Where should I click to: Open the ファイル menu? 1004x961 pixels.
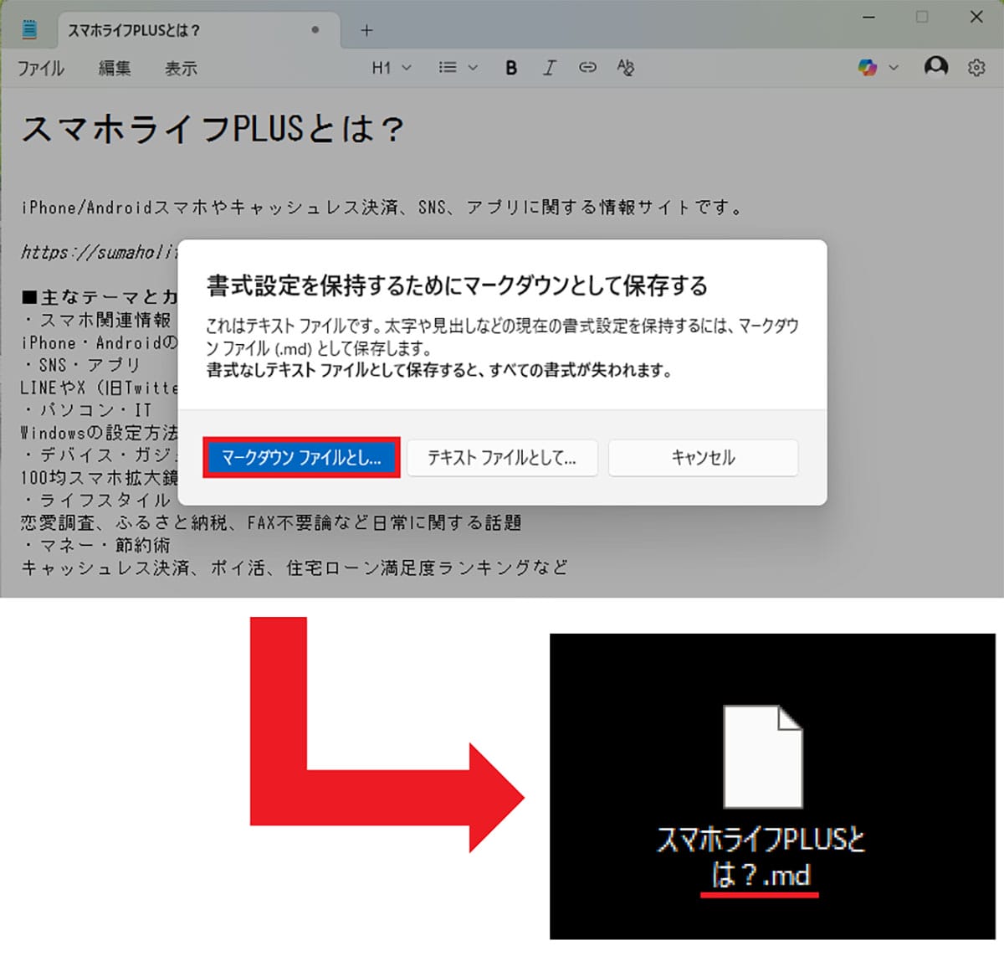click(x=41, y=69)
